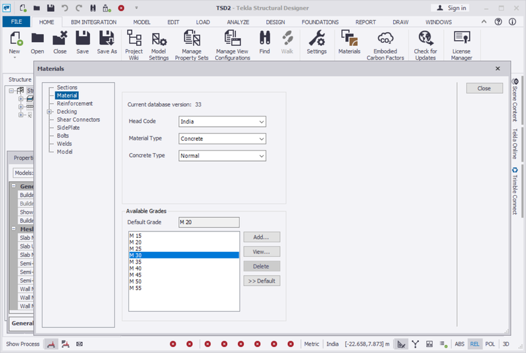Click Check for Updates icon
This screenshot has width=526, height=353.
[425, 38]
